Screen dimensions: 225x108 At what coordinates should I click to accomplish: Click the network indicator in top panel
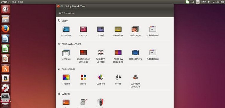coord(192,2)
